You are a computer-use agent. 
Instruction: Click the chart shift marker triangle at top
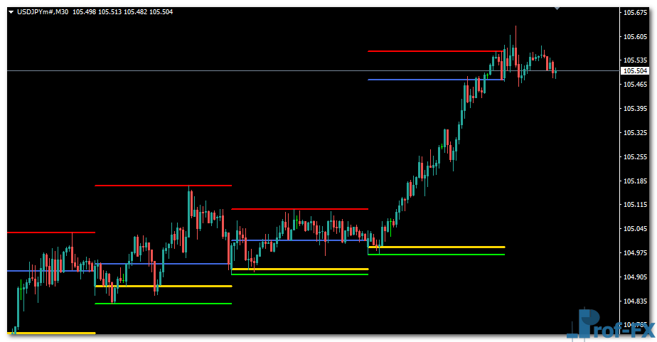(557, 8)
